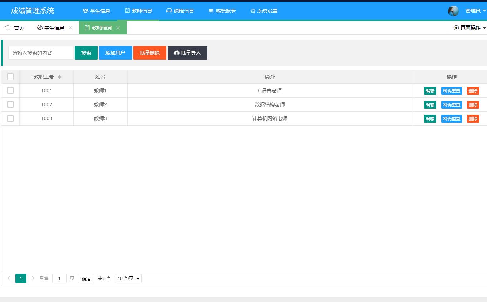487x302 pixels.
Task: Check the row checkbox for 教师3
Action: coord(10,118)
